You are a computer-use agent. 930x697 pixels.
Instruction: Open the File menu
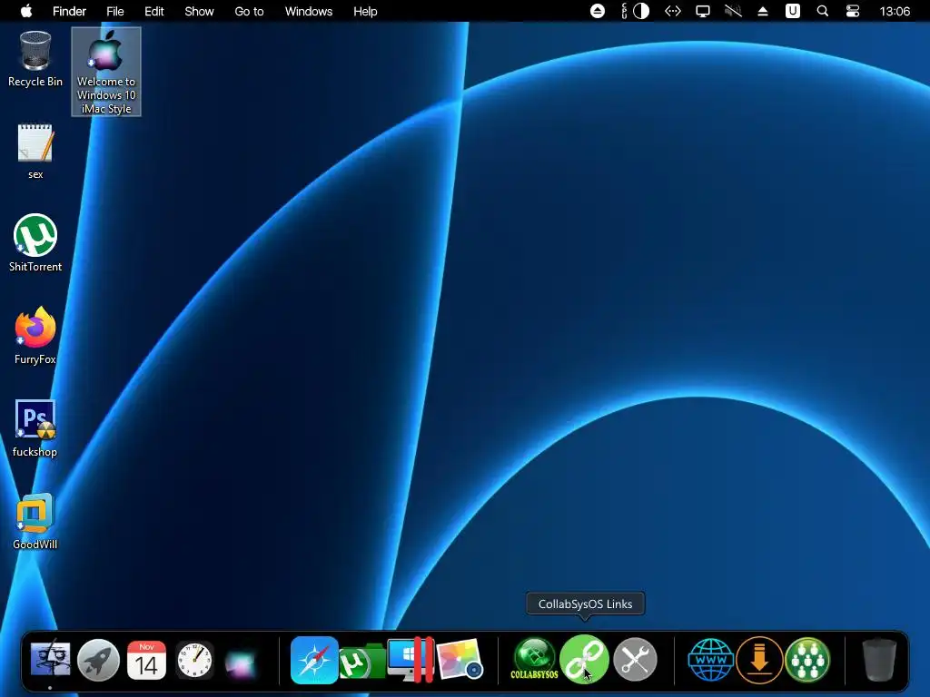pos(115,11)
